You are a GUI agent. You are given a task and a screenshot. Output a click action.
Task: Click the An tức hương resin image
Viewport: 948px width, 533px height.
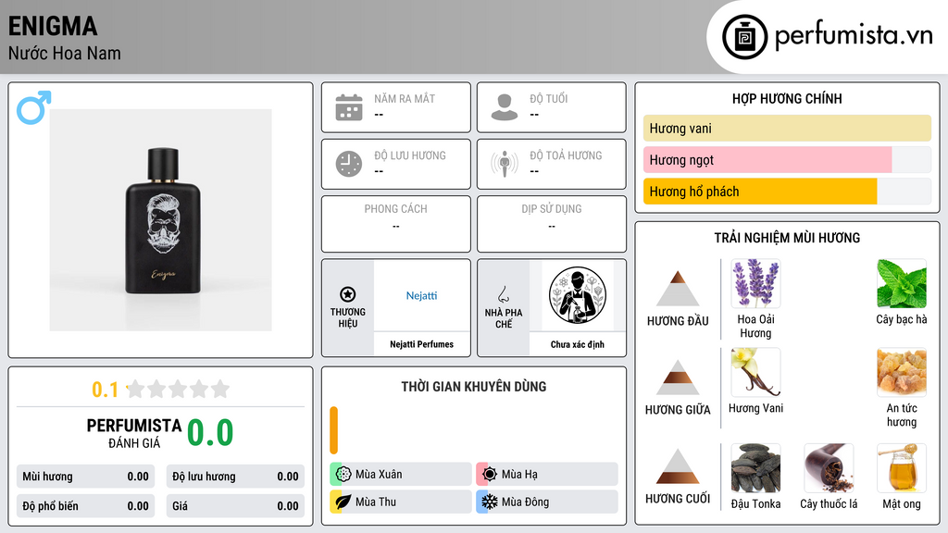point(902,372)
